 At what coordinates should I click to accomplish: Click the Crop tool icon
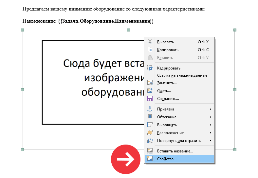click(x=150, y=68)
